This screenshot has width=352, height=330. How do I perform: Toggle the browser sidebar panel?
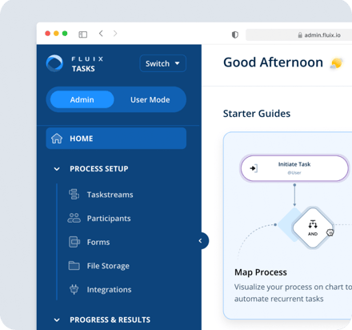coord(83,34)
